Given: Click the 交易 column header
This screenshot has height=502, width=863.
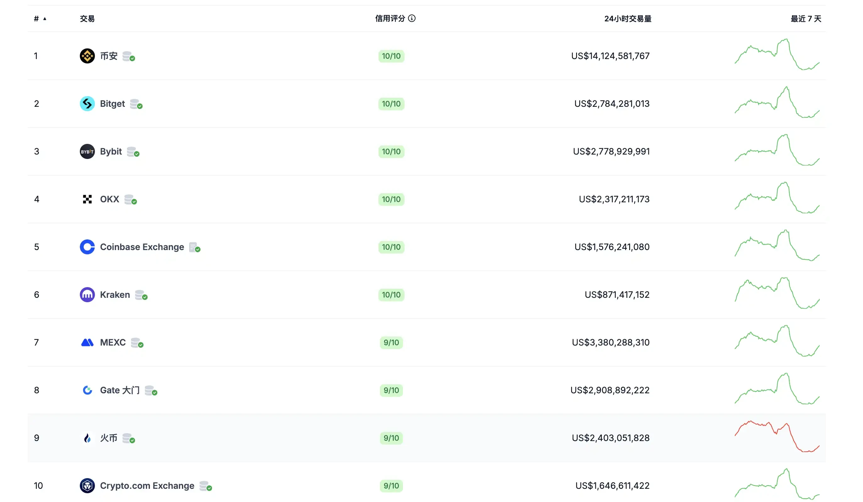Looking at the screenshot, I should (87, 19).
